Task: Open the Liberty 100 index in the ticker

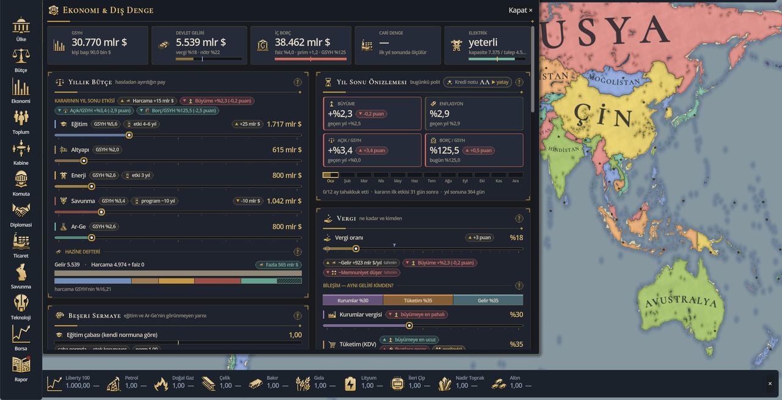Action: [x=73, y=384]
